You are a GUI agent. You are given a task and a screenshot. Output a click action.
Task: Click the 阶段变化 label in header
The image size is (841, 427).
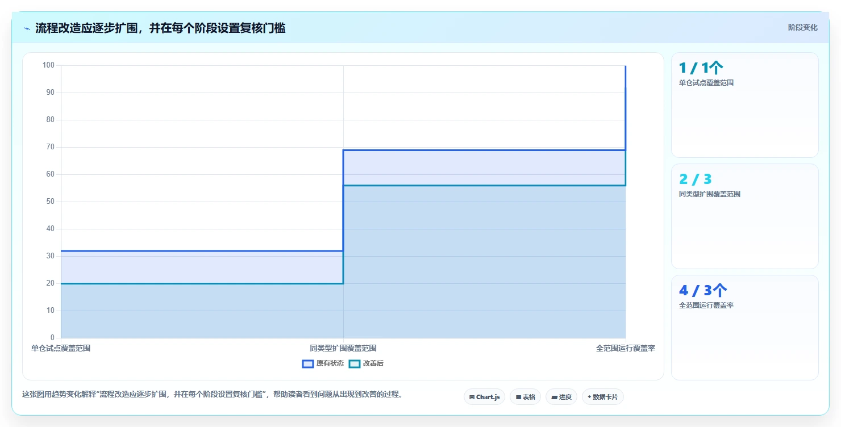pos(802,27)
